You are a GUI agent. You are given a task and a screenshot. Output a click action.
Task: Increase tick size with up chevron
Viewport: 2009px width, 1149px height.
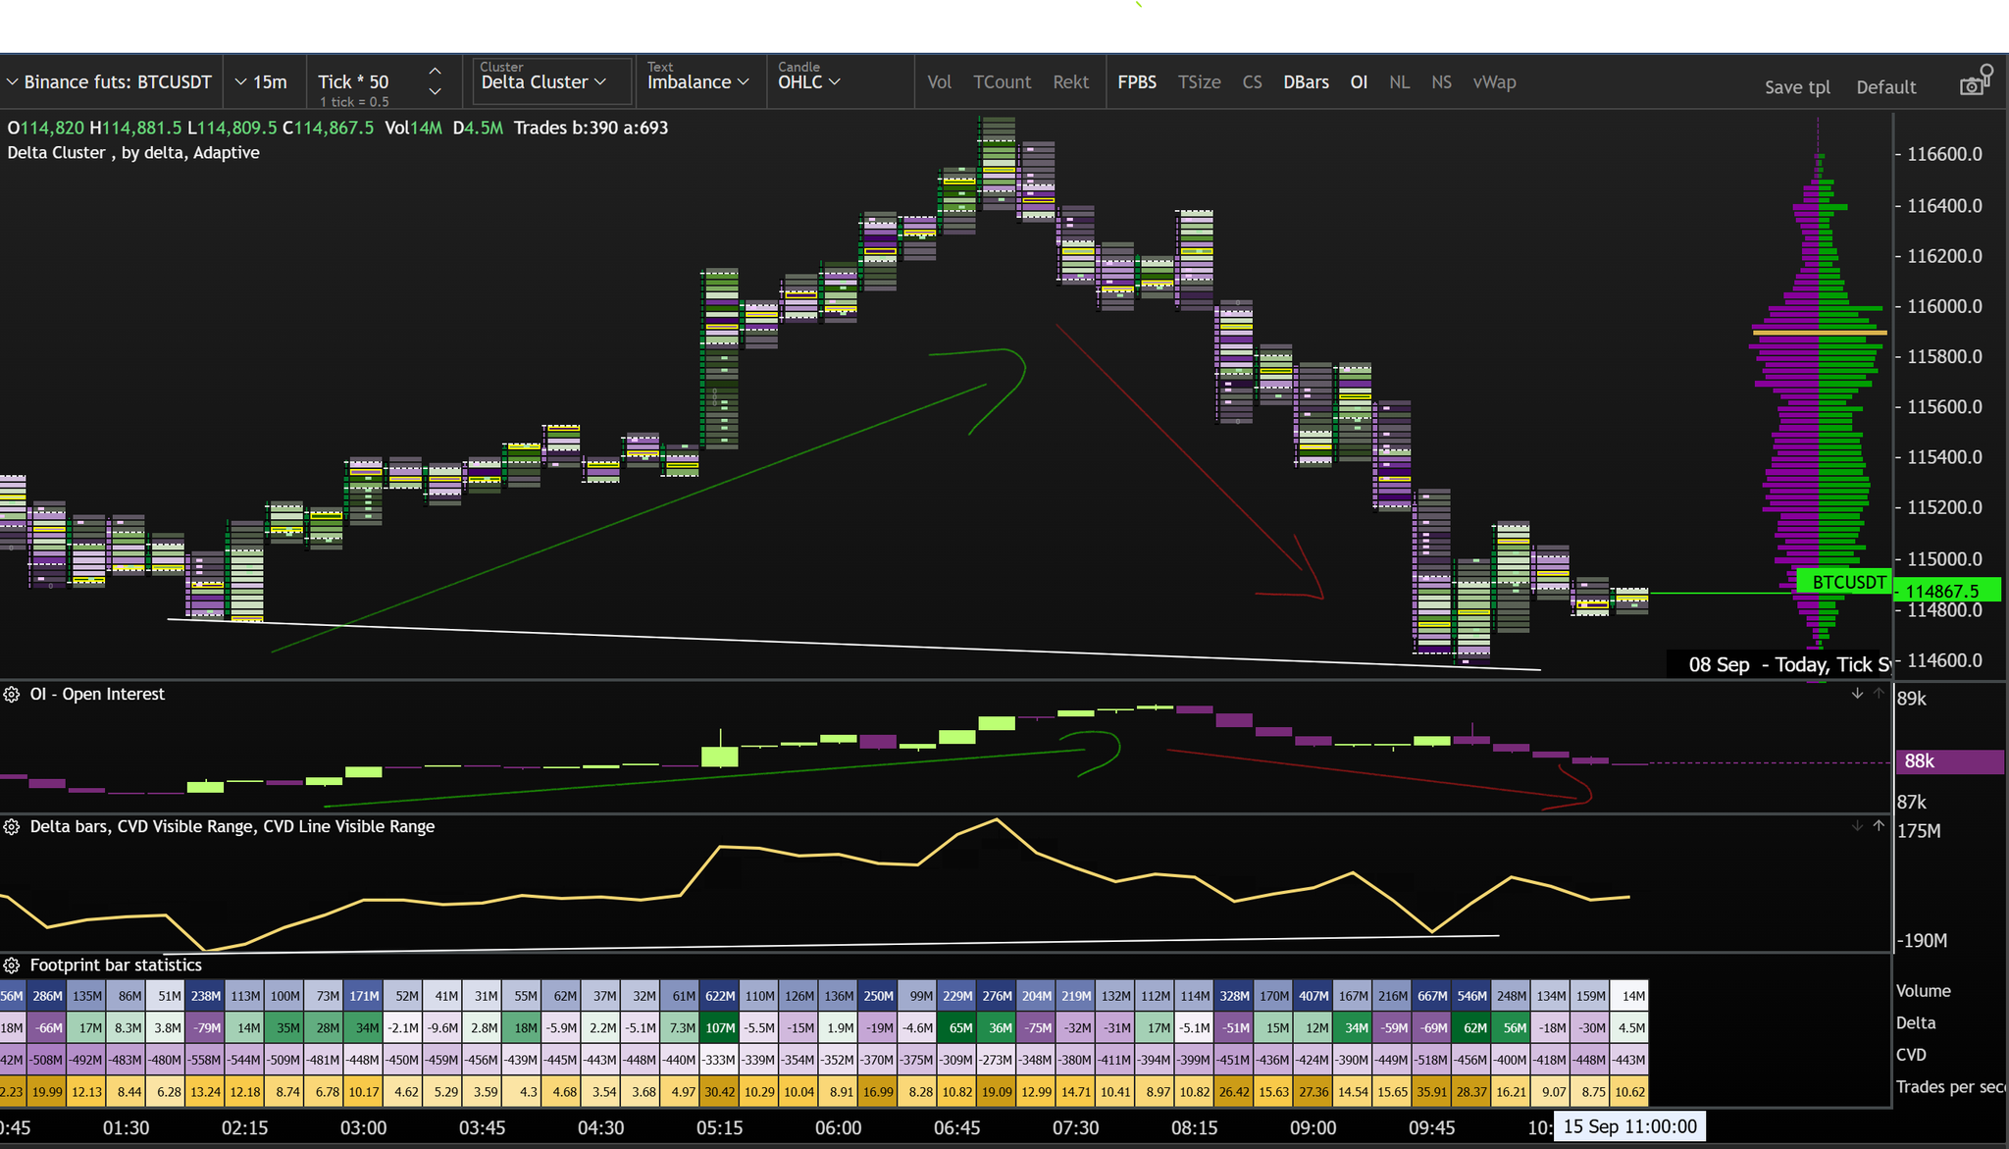[436, 71]
